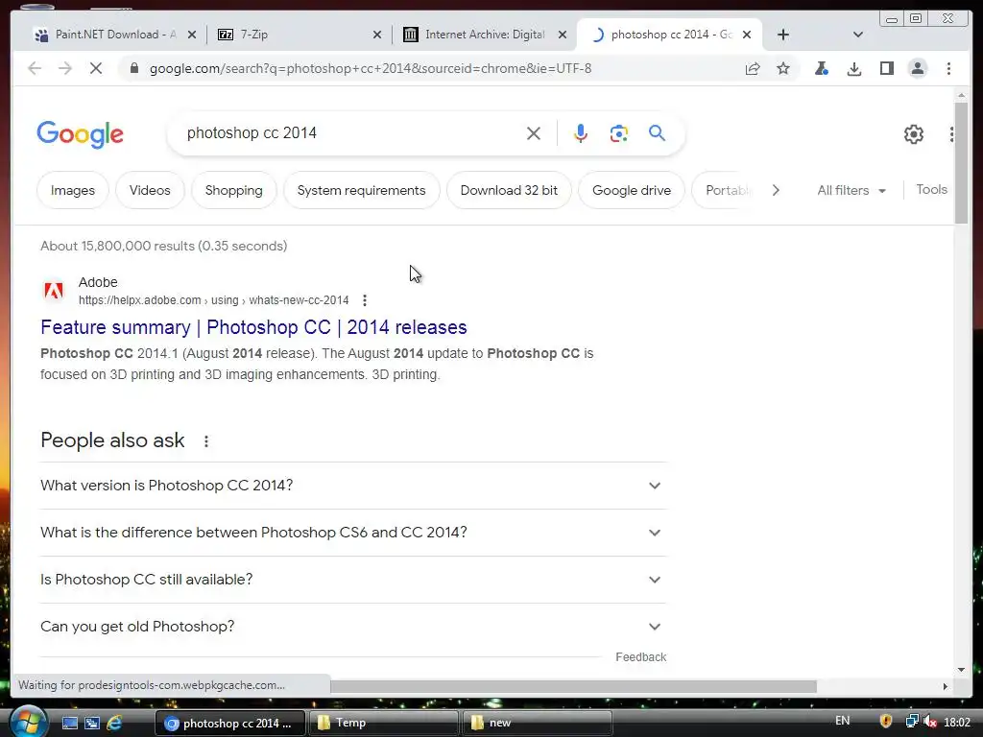Open People also ask options dots
This screenshot has height=737, width=983.
(x=205, y=441)
